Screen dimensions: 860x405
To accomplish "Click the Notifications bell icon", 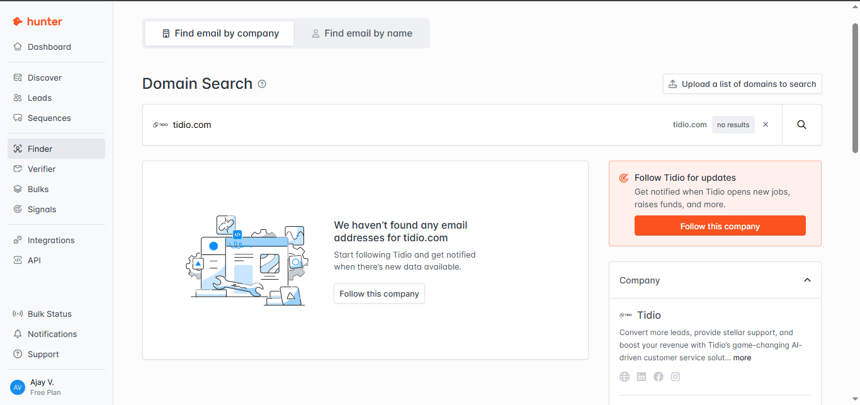I will 18,334.
